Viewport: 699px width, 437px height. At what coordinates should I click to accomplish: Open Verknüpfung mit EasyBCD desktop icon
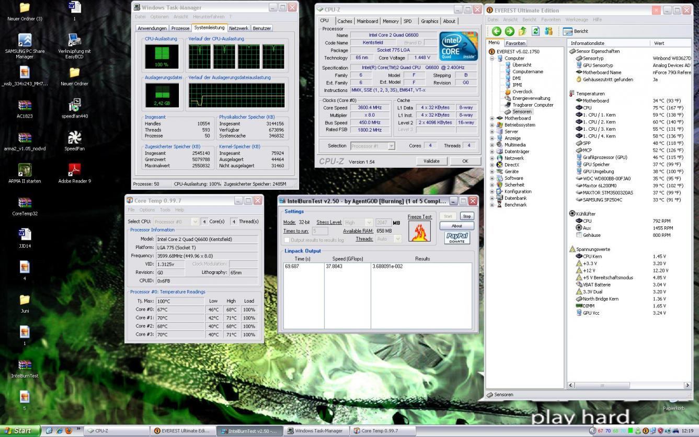point(74,47)
